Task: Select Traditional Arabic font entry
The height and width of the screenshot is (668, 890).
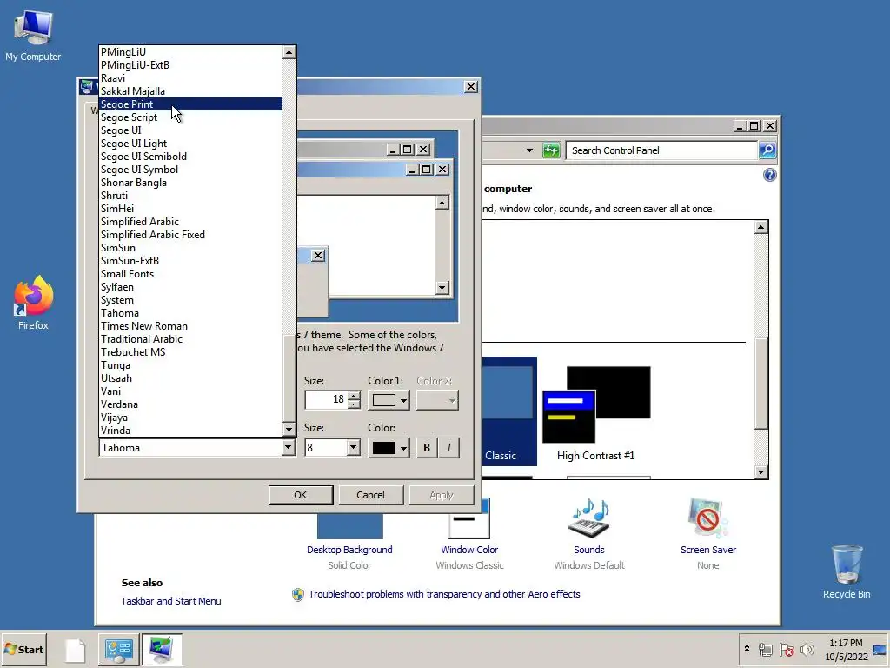Action: click(190, 339)
